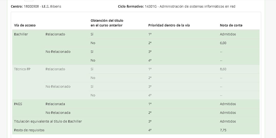
Task: Click "Relacionada" in the PAGS section
Action: 55,104
